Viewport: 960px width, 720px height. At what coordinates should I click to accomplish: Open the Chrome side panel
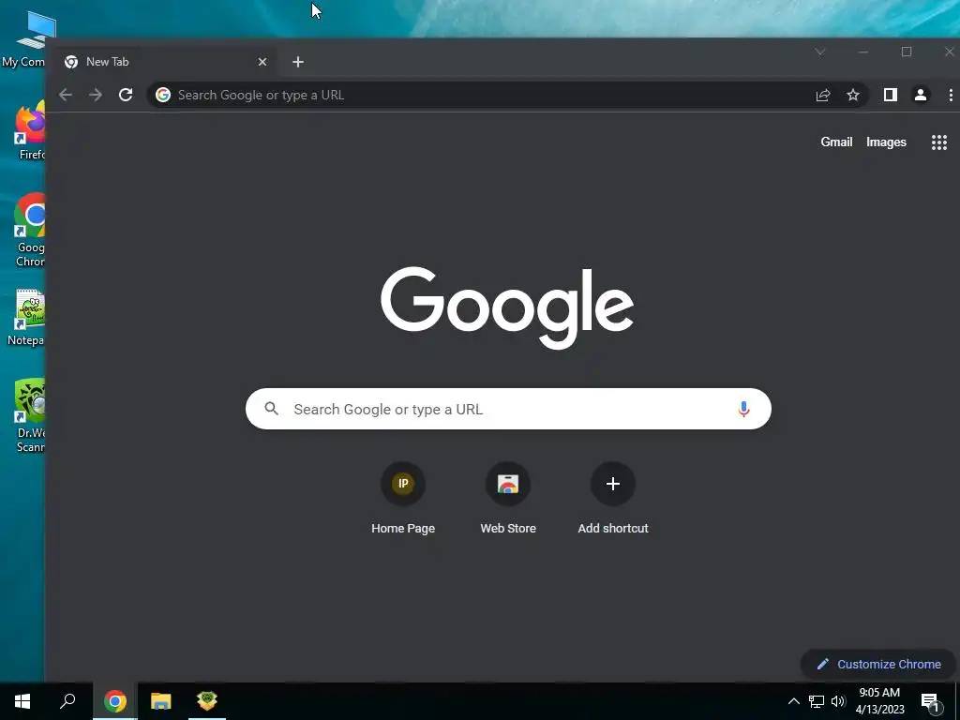click(891, 95)
